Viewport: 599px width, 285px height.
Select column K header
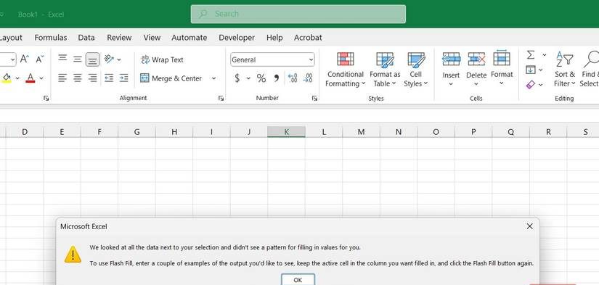[x=286, y=132]
